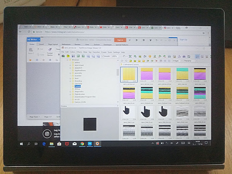Image resolution: width=232 pixels, height=174 pixels.
Task: Open the Favorites menu
Action: click(x=96, y=52)
